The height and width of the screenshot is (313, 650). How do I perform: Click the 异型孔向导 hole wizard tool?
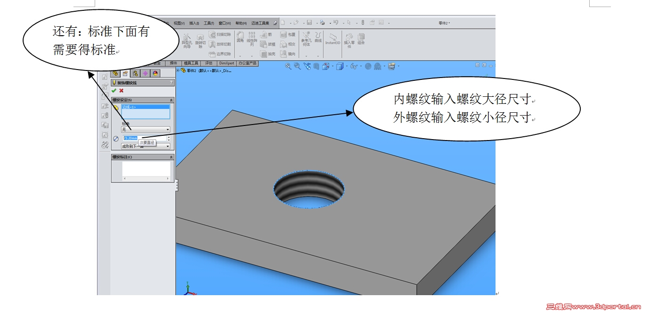(x=187, y=40)
